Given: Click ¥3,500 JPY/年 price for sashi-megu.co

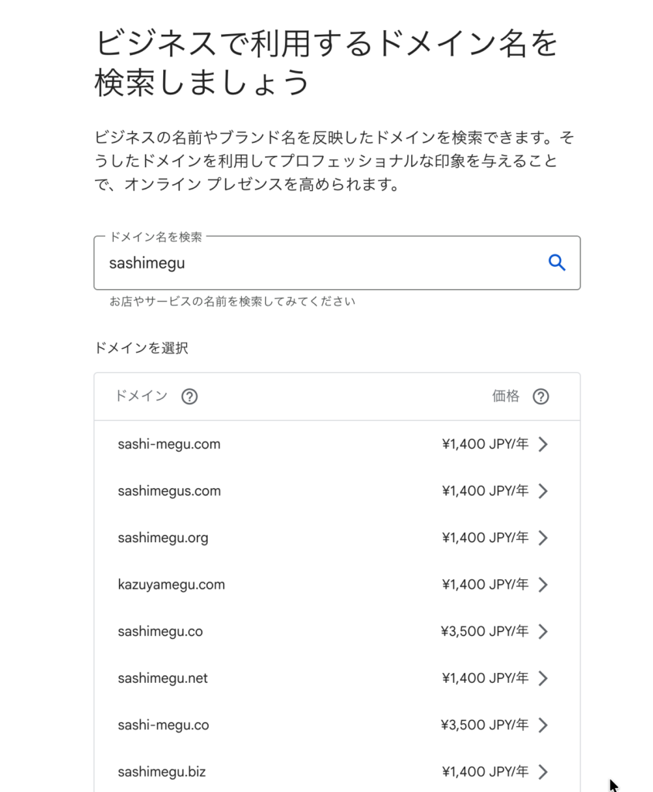Looking at the screenshot, I should [x=485, y=725].
